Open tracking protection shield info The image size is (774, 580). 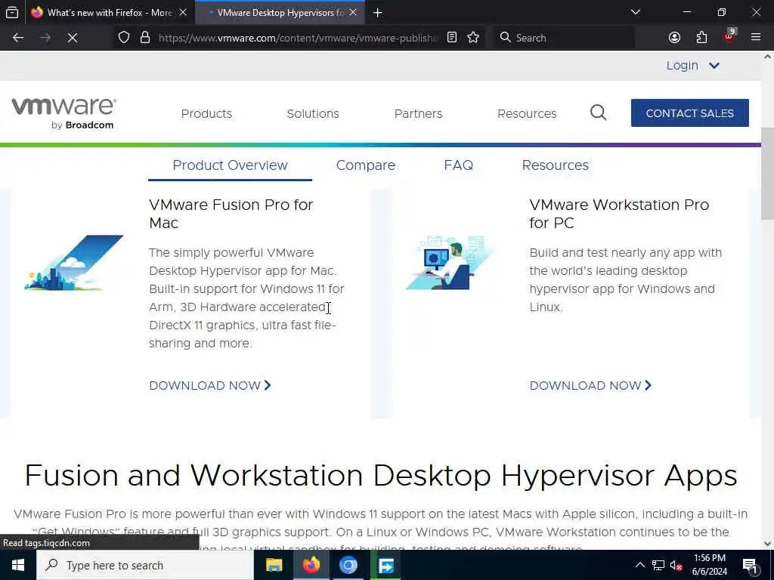pos(124,38)
